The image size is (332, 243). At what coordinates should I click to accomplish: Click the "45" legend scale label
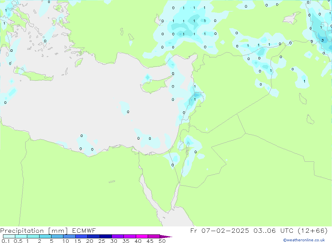click(x=150, y=241)
